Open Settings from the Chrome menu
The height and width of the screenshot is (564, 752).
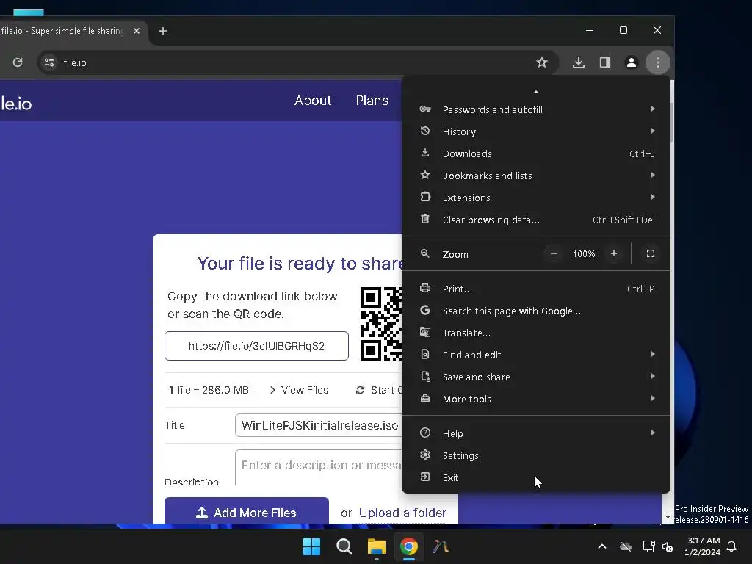(x=536, y=455)
